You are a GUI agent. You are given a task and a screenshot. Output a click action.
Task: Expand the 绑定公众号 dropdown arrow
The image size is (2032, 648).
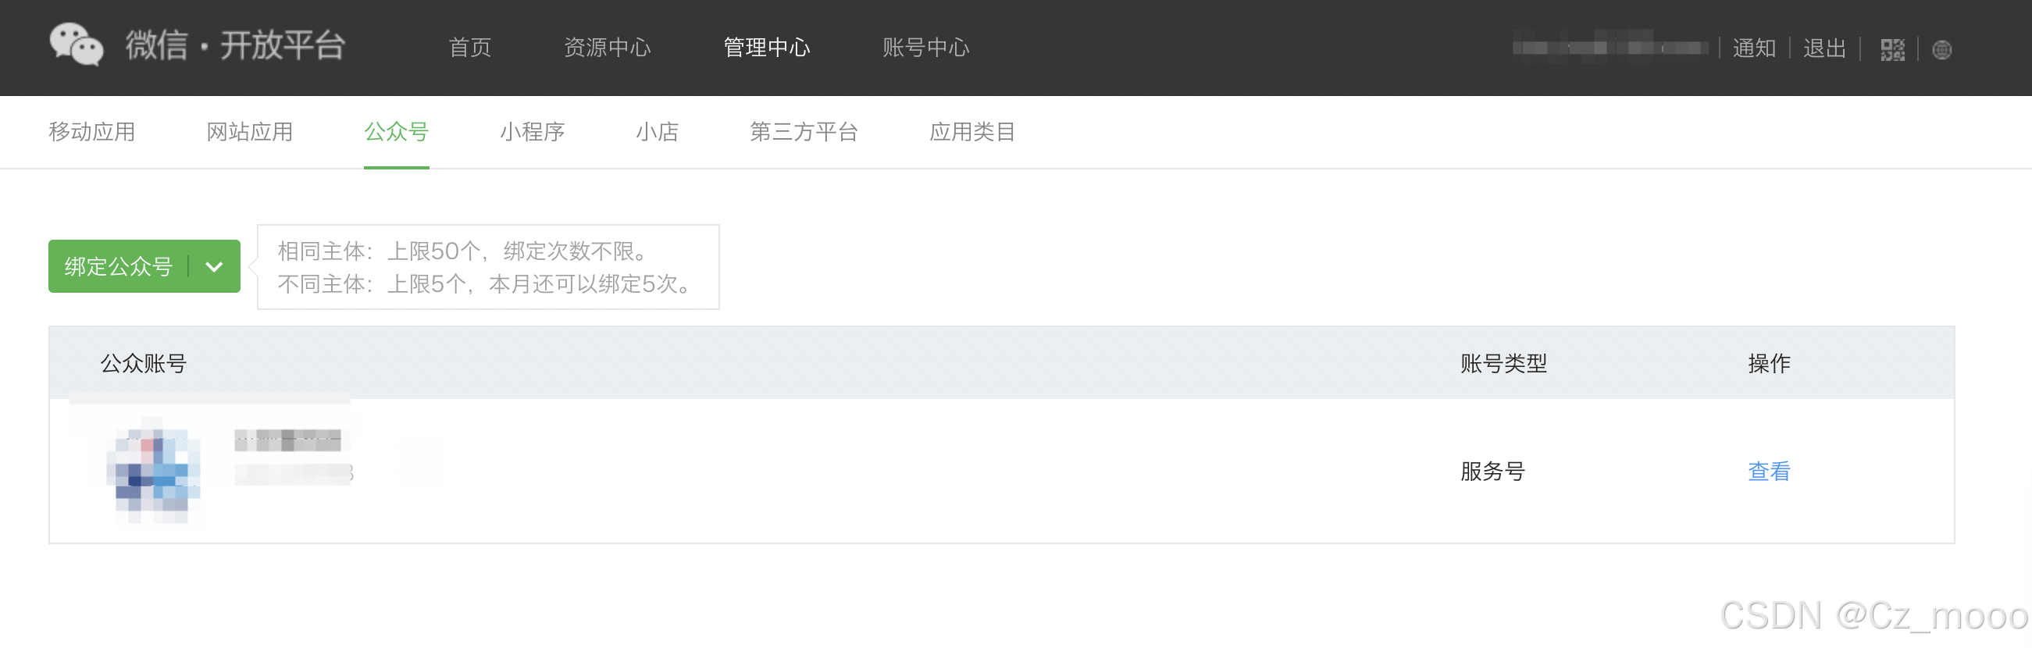[x=214, y=267]
